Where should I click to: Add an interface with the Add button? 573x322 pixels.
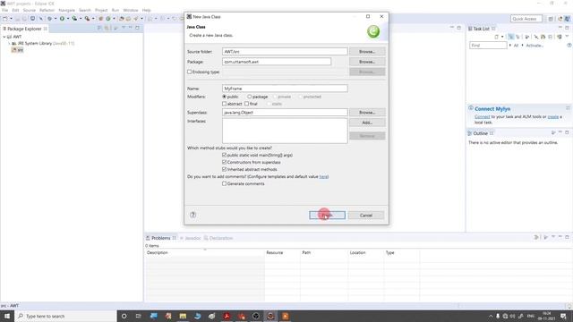coord(367,123)
